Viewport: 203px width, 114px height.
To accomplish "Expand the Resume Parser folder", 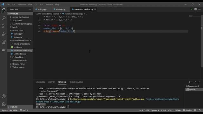I will pos(20,64).
